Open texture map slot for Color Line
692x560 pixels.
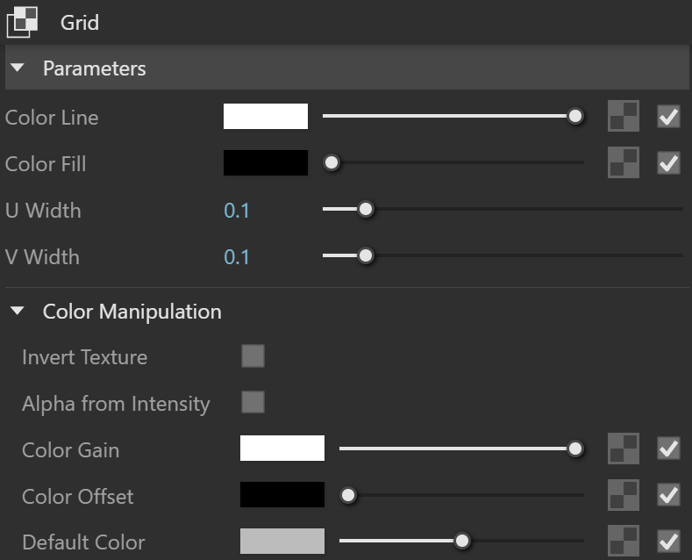click(624, 116)
